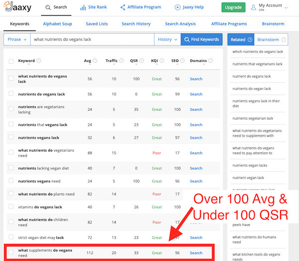Click Search domains link for 'nutrients vegans lack'
Screen dimensions: 299x261
(x=196, y=138)
